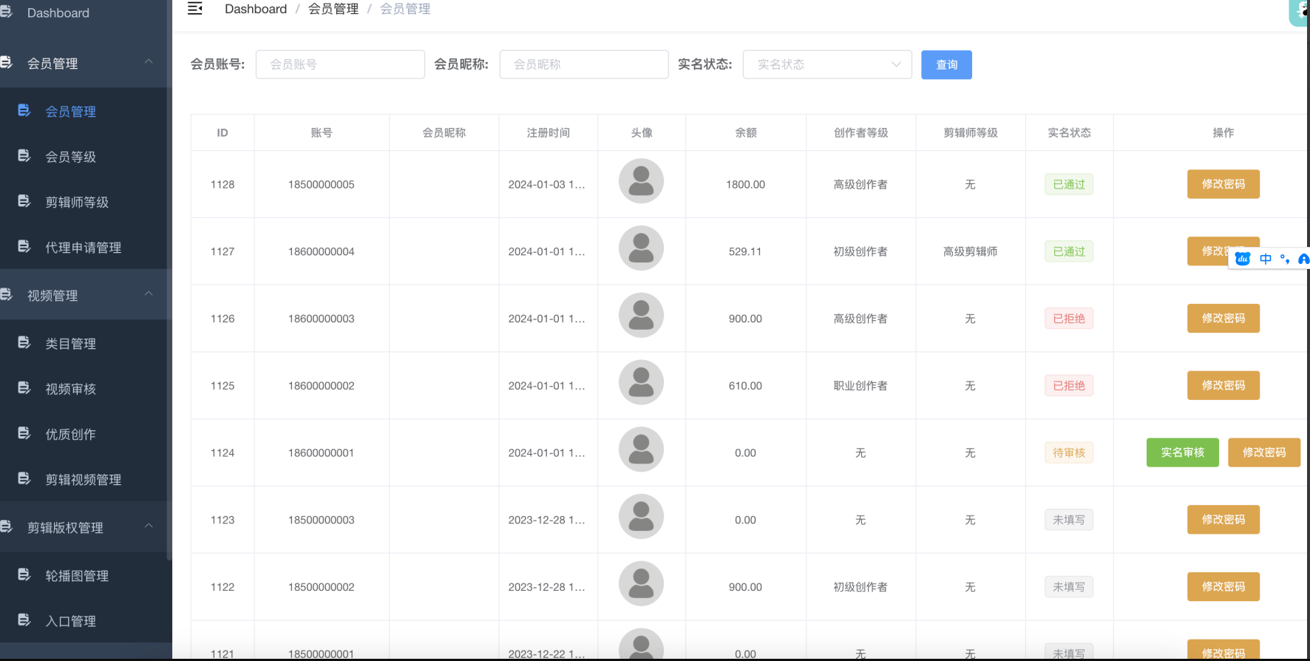Click the 剪辑视频管理 menu icon
Screen dimensions: 1310x661
pyautogui.click(x=24, y=478)
